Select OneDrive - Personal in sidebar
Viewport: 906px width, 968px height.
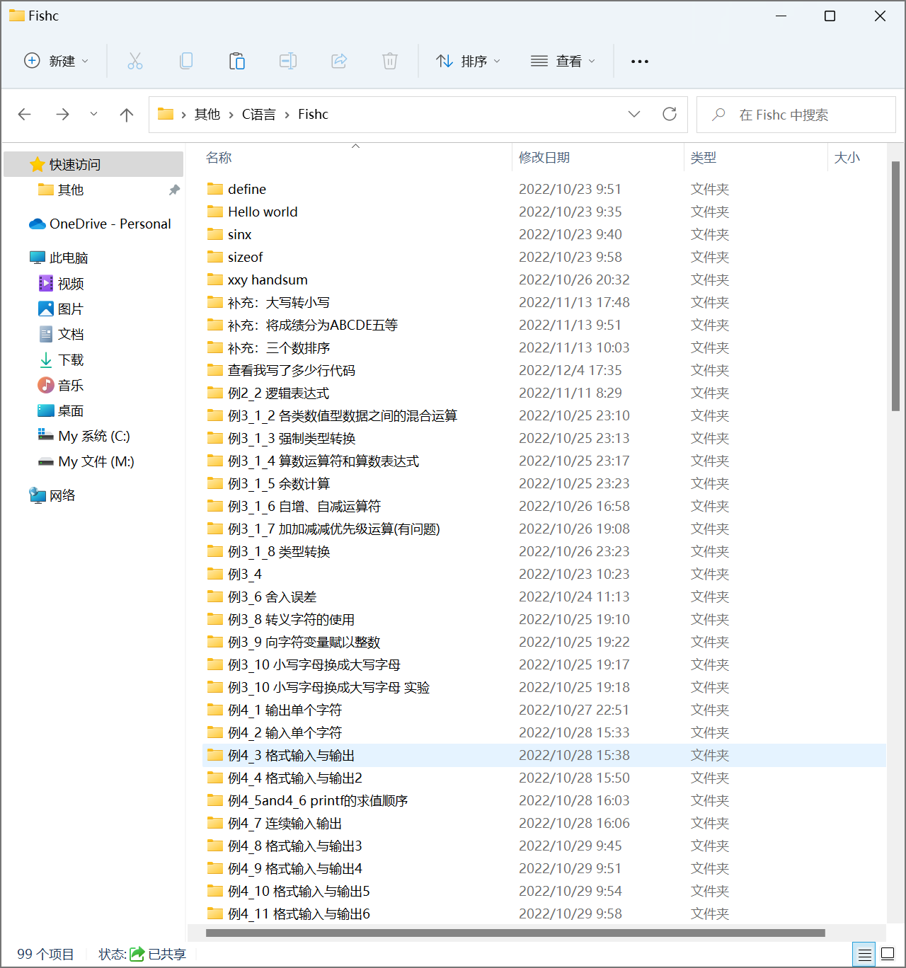tap(110, 224)
